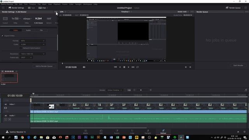This screenshot has width=249, height=140.
Task: Open the Timeline 1 name dropdown
Action: (x=126, y=12)
